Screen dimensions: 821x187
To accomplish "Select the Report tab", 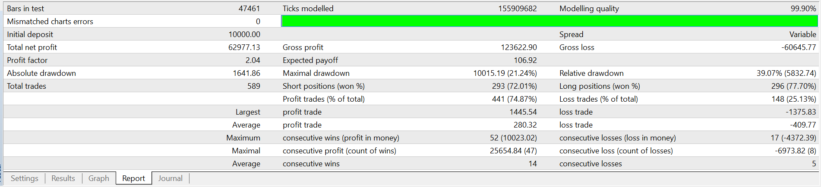I will (x=134, y=178).
